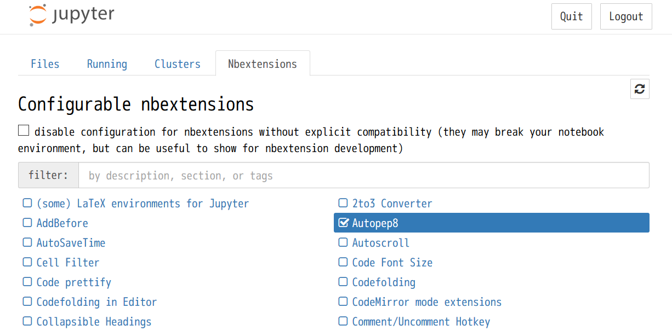The height and width of the screenshot is (331, 672).
Task: Click the refresh nbextensions list icon
Action: coord(640,89)
